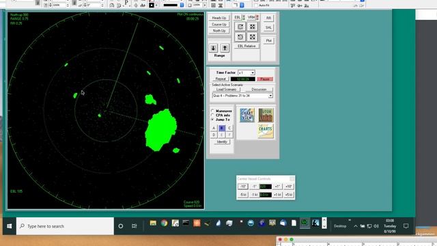Open Task View icon
The width and height of the screenshot is (437, 246).
coord(134,226)
